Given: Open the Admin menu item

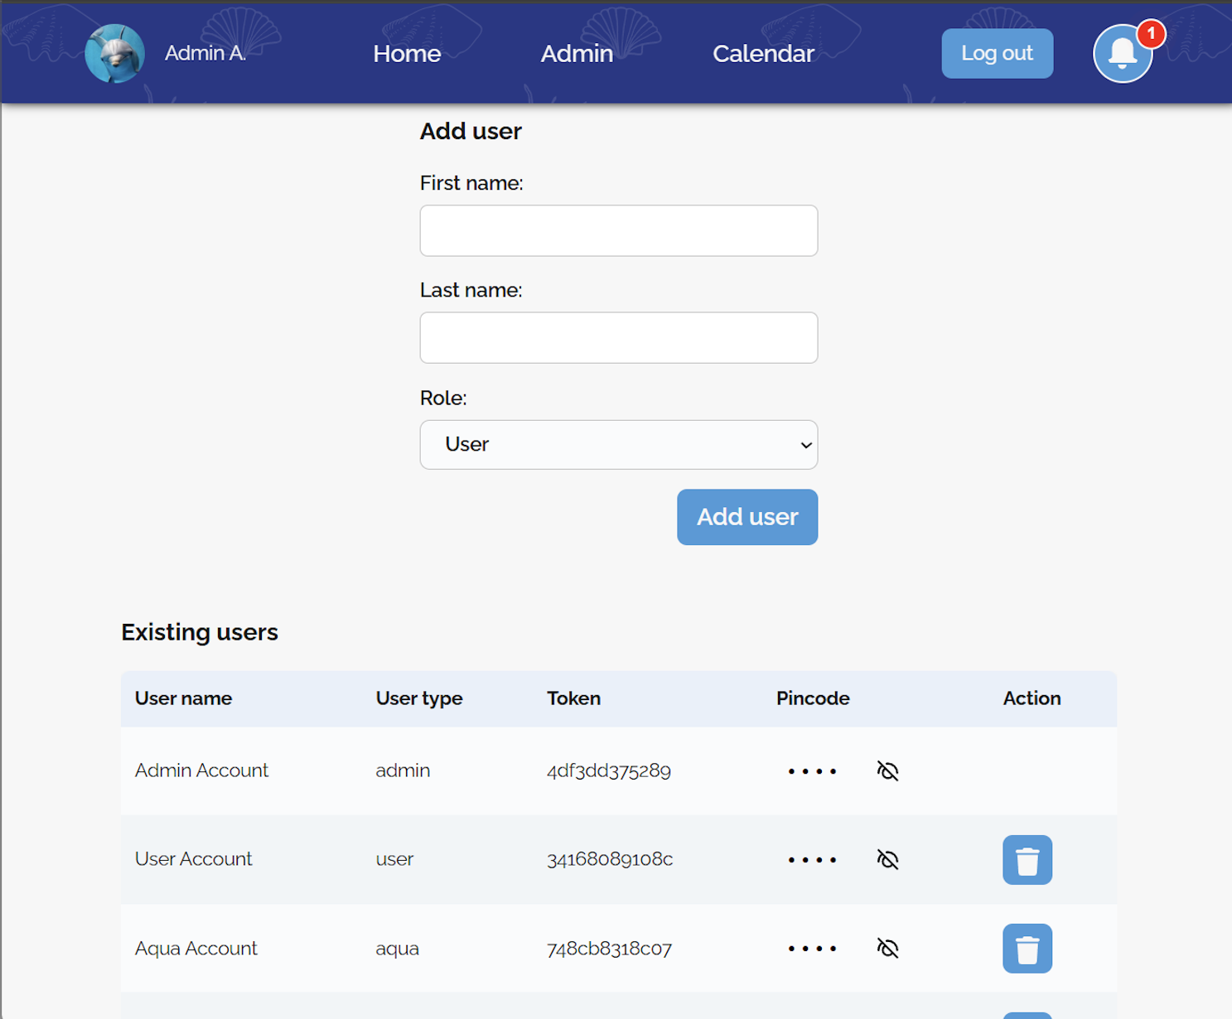Looking at the screenshot, I should click(x=577, y=54).
